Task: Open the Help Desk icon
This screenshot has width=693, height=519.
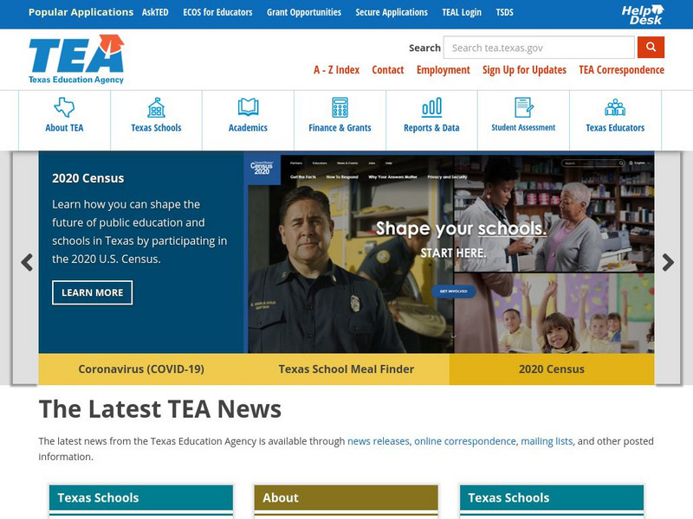Action: (643, 15)
